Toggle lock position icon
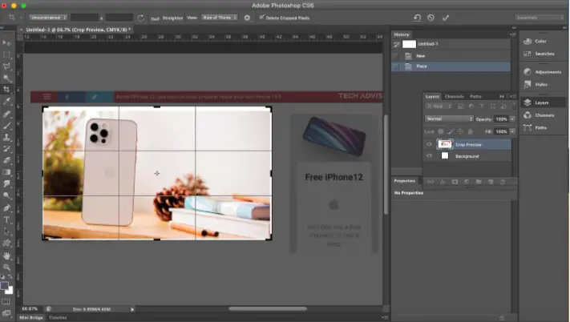 [460, 131]
